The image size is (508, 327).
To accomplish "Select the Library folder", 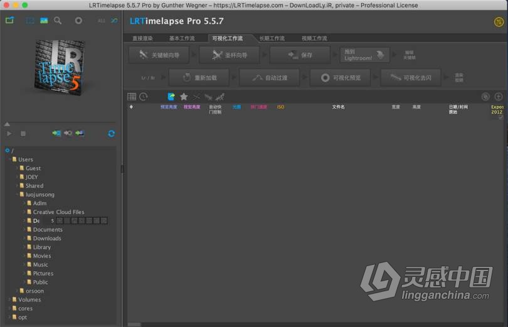I will click(42, 247).
